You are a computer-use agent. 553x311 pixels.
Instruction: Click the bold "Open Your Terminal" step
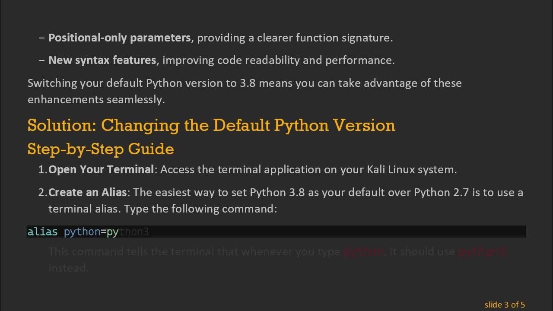pos(101,170)
